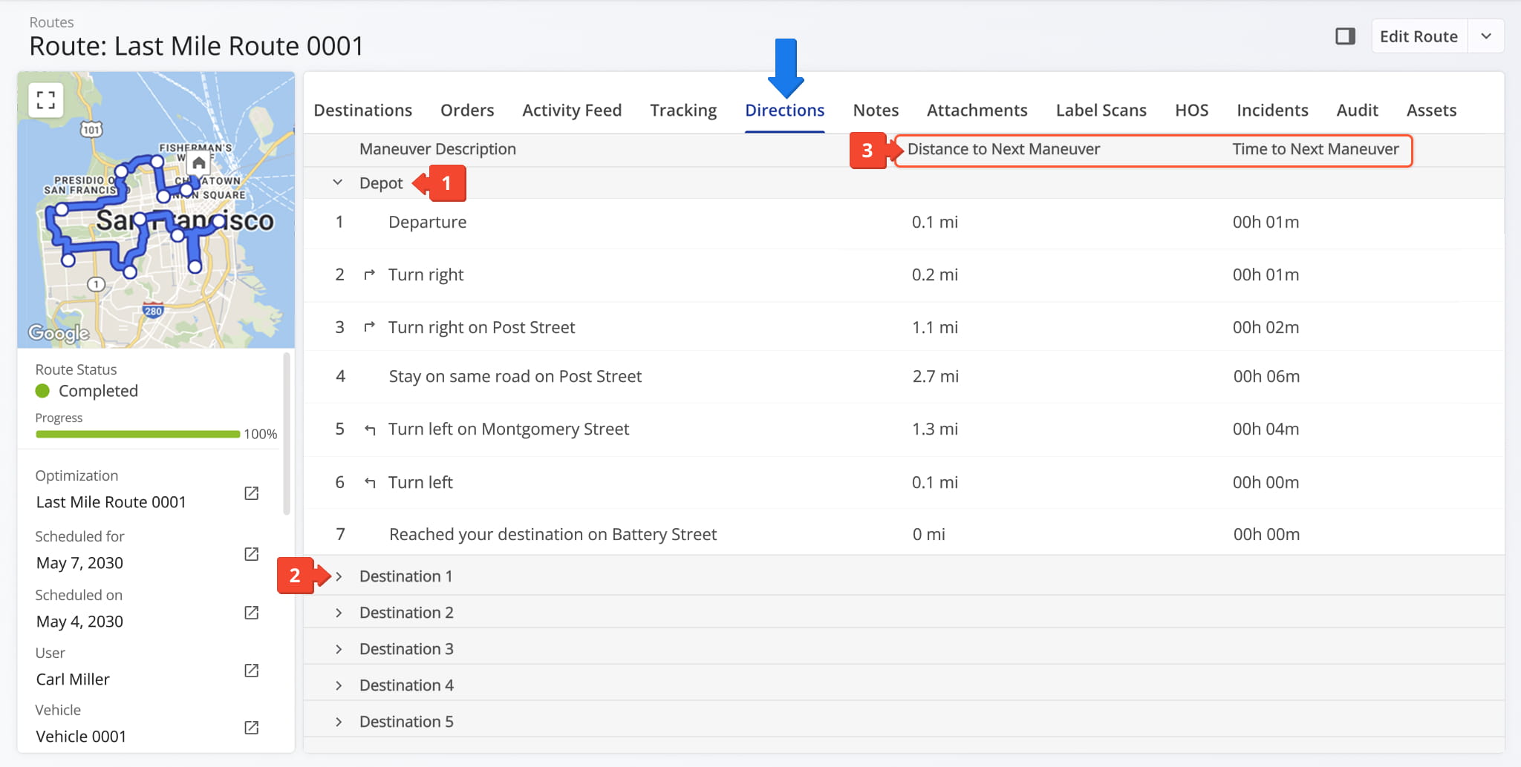Open the Scheduled on May 4 external link
This screenshot has height=767, width=1521.
point(252,613)
